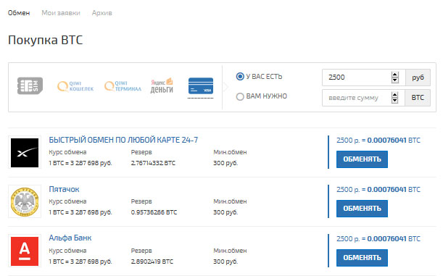Image resolution: width=443 pixels, height=276 pixels.
Task: Open the Мои заявки tab
Action: (61, 13)
